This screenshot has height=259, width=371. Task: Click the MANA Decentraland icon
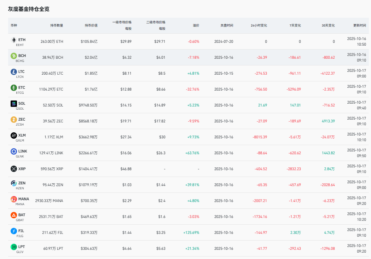(x=14, y=199)
